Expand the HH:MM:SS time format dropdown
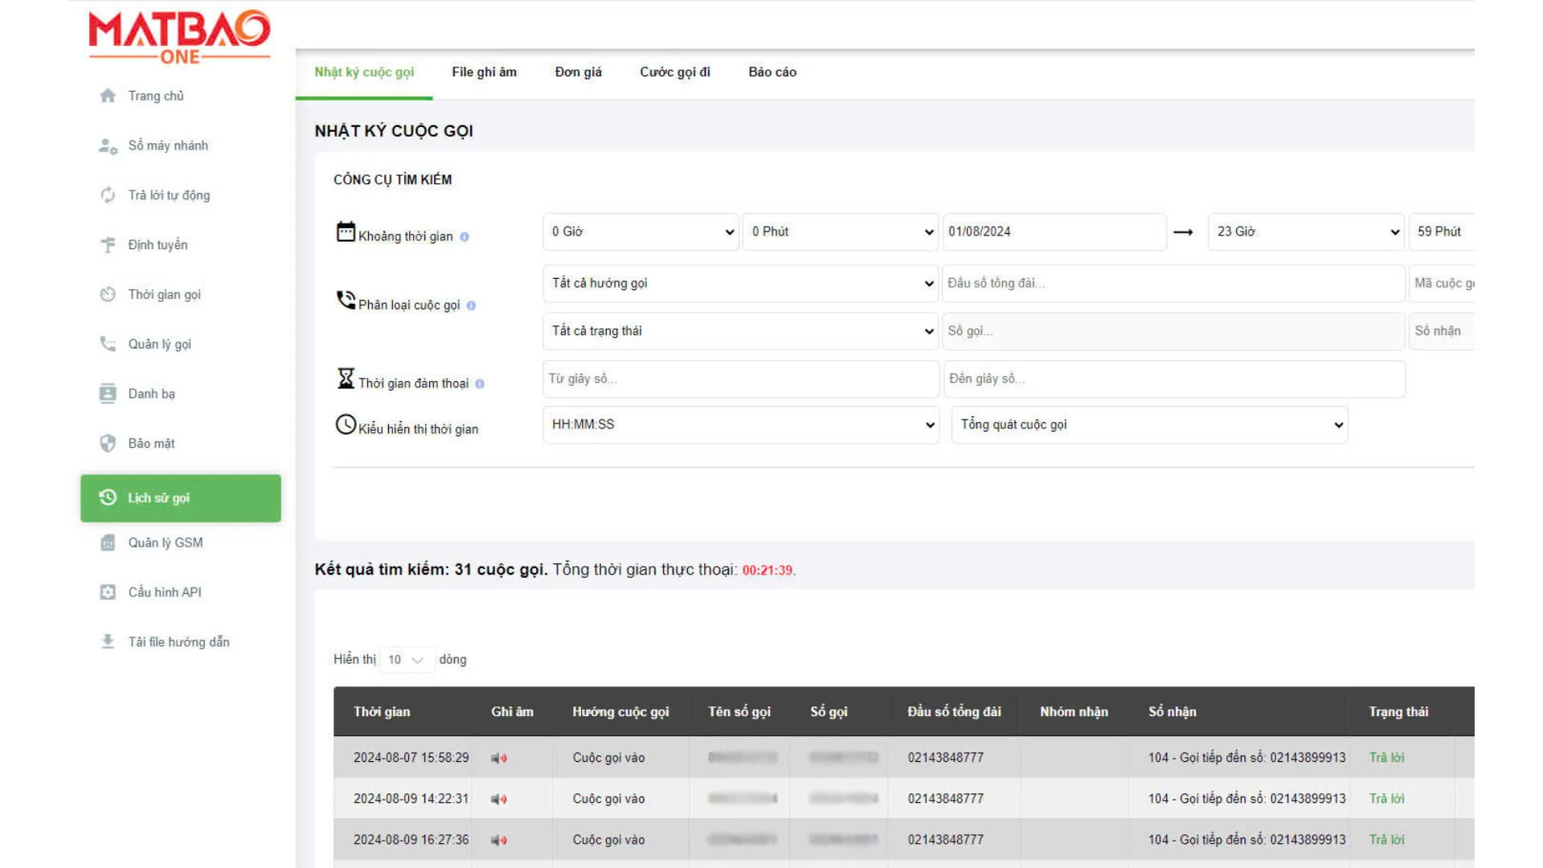This screenshot has height=868, width=1543. point(739,424)
